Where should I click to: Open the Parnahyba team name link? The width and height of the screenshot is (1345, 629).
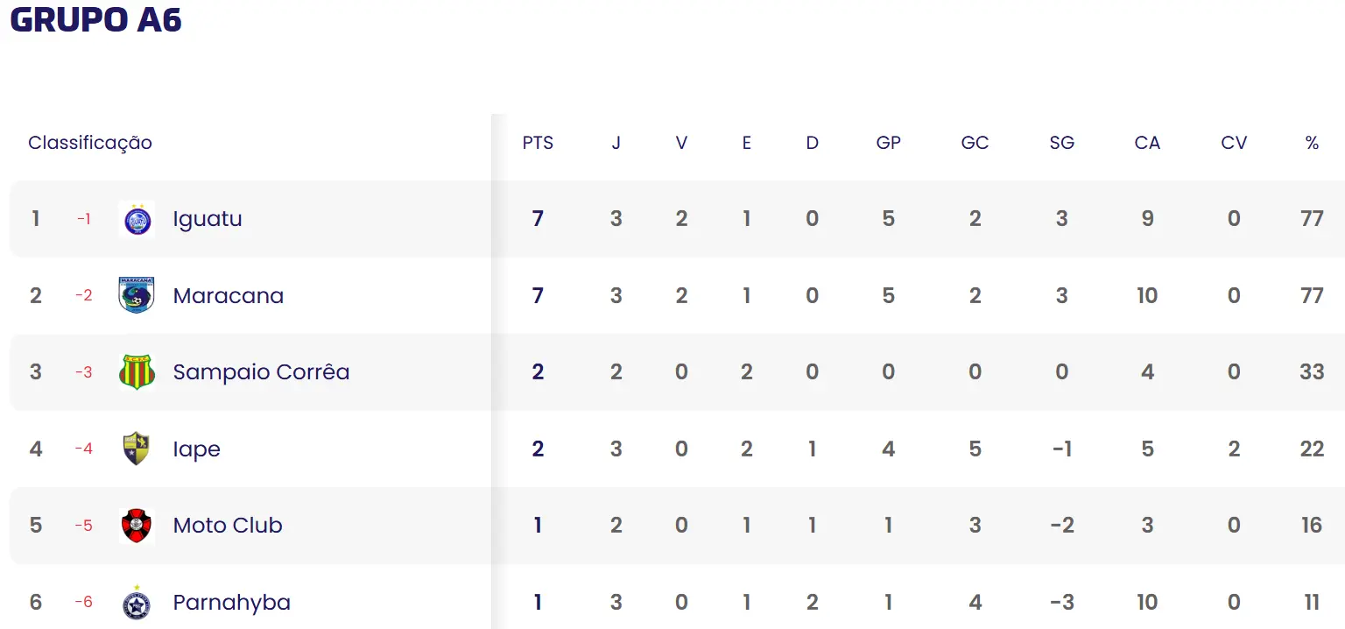point(231,603)
